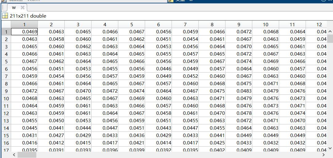Select row header 4
Image resolution: width=333 pixels, height=158 pixels.
point(6,54)
